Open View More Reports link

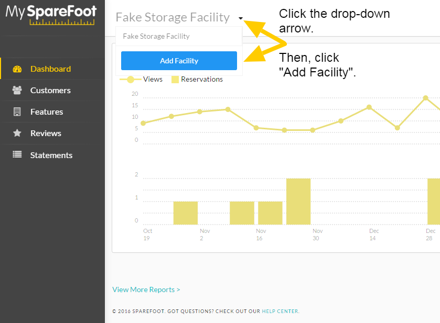(x=146, y=289)
